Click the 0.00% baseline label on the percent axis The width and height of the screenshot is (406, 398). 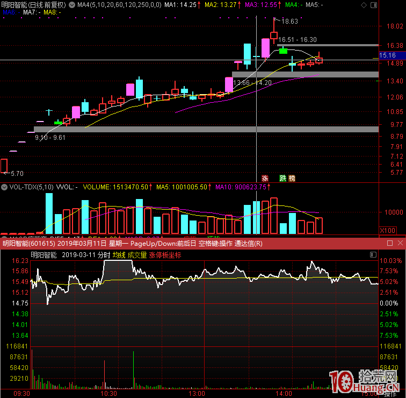(389, 303)
